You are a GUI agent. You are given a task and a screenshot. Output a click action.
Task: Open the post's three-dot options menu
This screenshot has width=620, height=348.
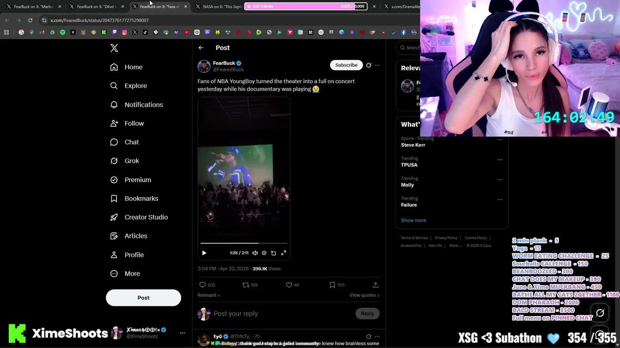pos(377,65)
